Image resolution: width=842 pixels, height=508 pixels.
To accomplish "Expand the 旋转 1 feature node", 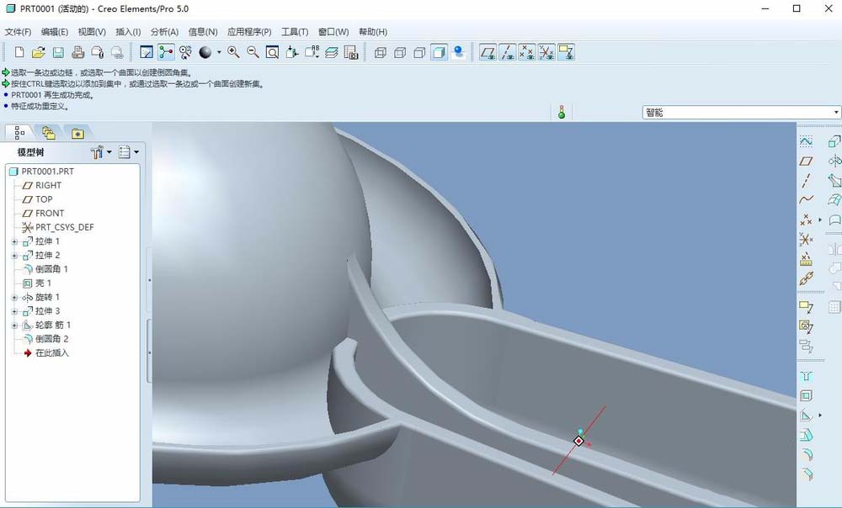I will 14,297.
